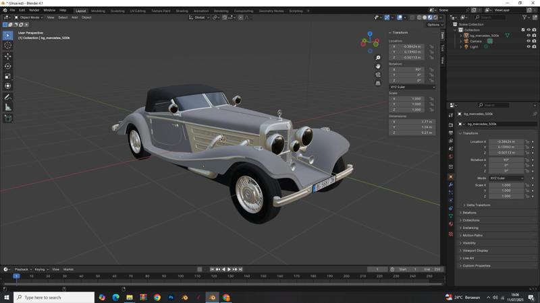Toggle camera view icon in viewport
Image resolution: width=540 pixels, height=303 pixels.
click(378, 75)
